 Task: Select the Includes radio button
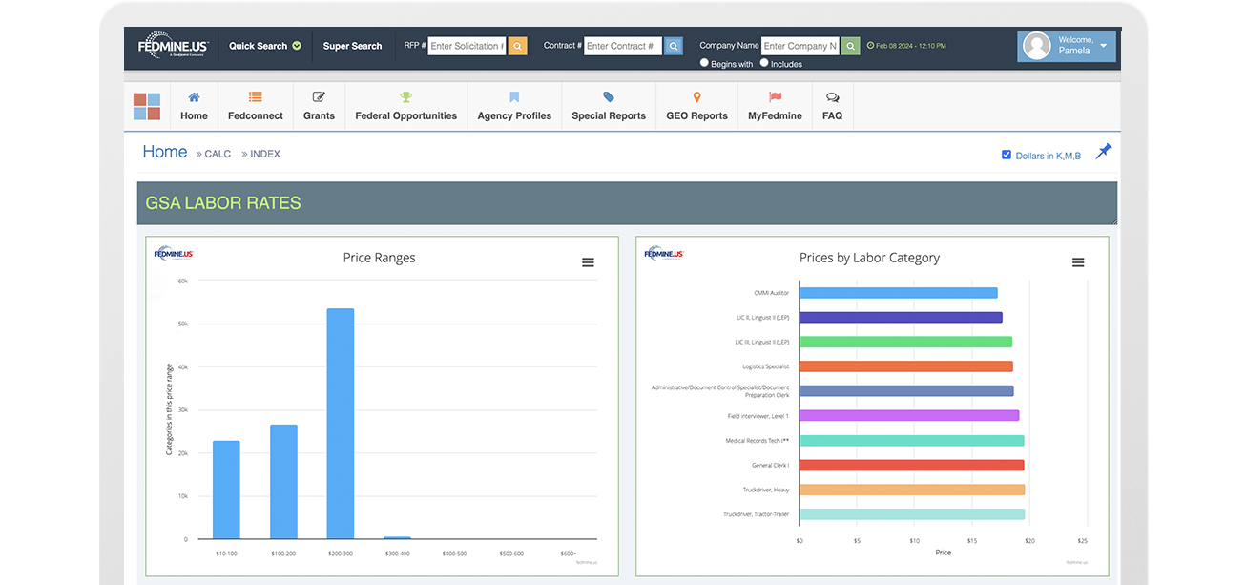click(764, 63)
